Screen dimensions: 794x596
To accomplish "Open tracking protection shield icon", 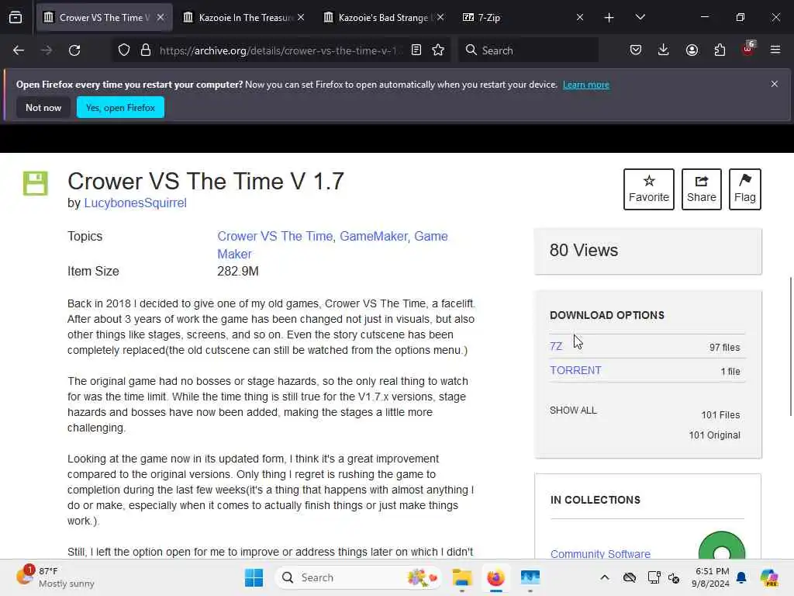I will [124, 50].
